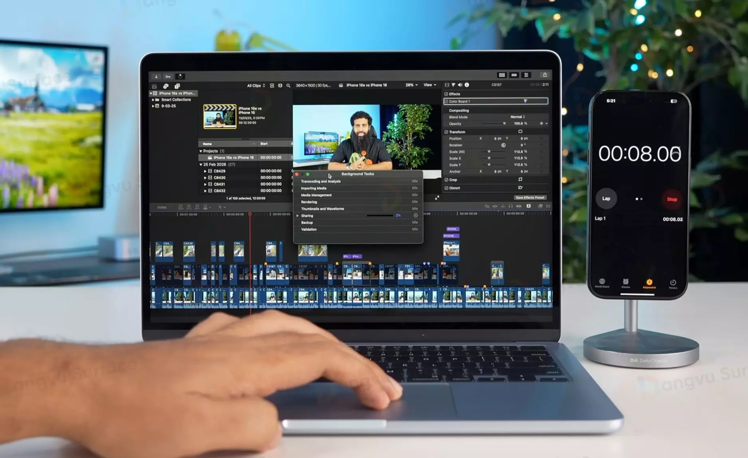Adjust the Opacity slider
This screenshot has height=458, width=748.
(x=494, y=124)
